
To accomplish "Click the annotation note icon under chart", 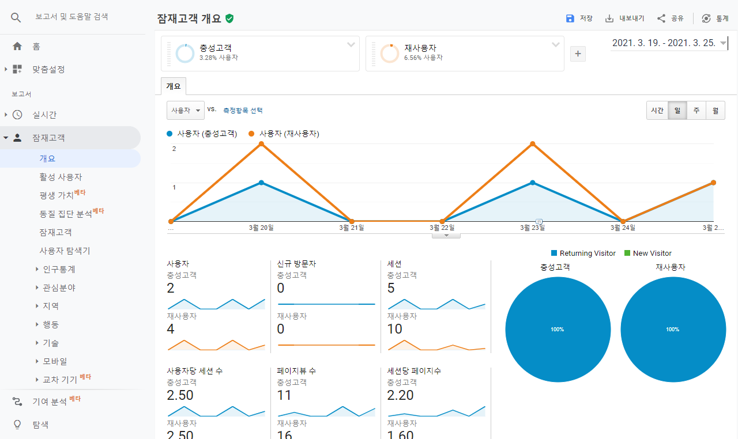I will (539, 221).
